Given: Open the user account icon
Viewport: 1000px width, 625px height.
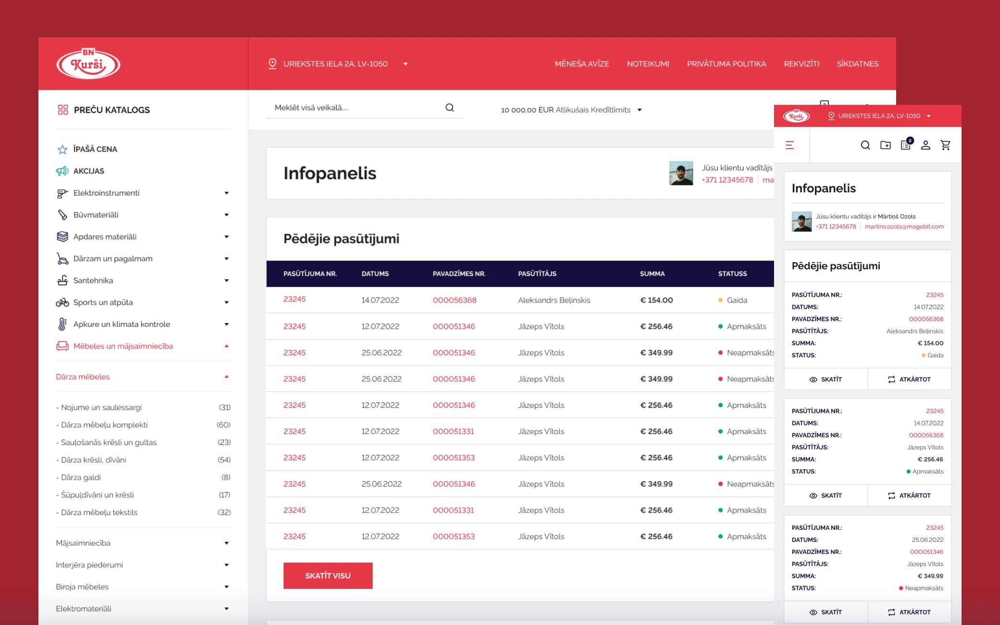Looking at the screenshot, I should pyautogui.click(x=925, y=145).
